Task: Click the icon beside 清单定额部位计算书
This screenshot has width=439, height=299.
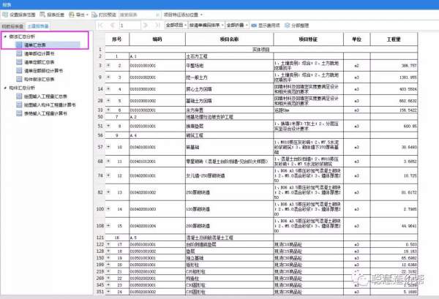Action: point(19,70)
